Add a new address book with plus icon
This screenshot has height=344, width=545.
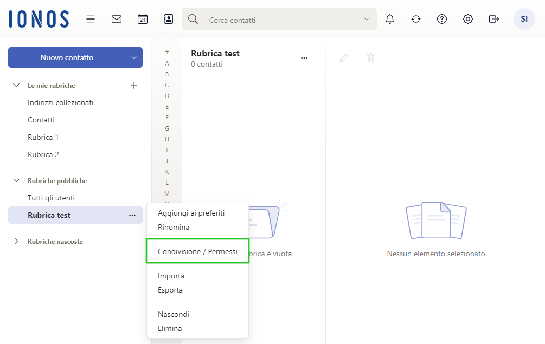(134, 86)
